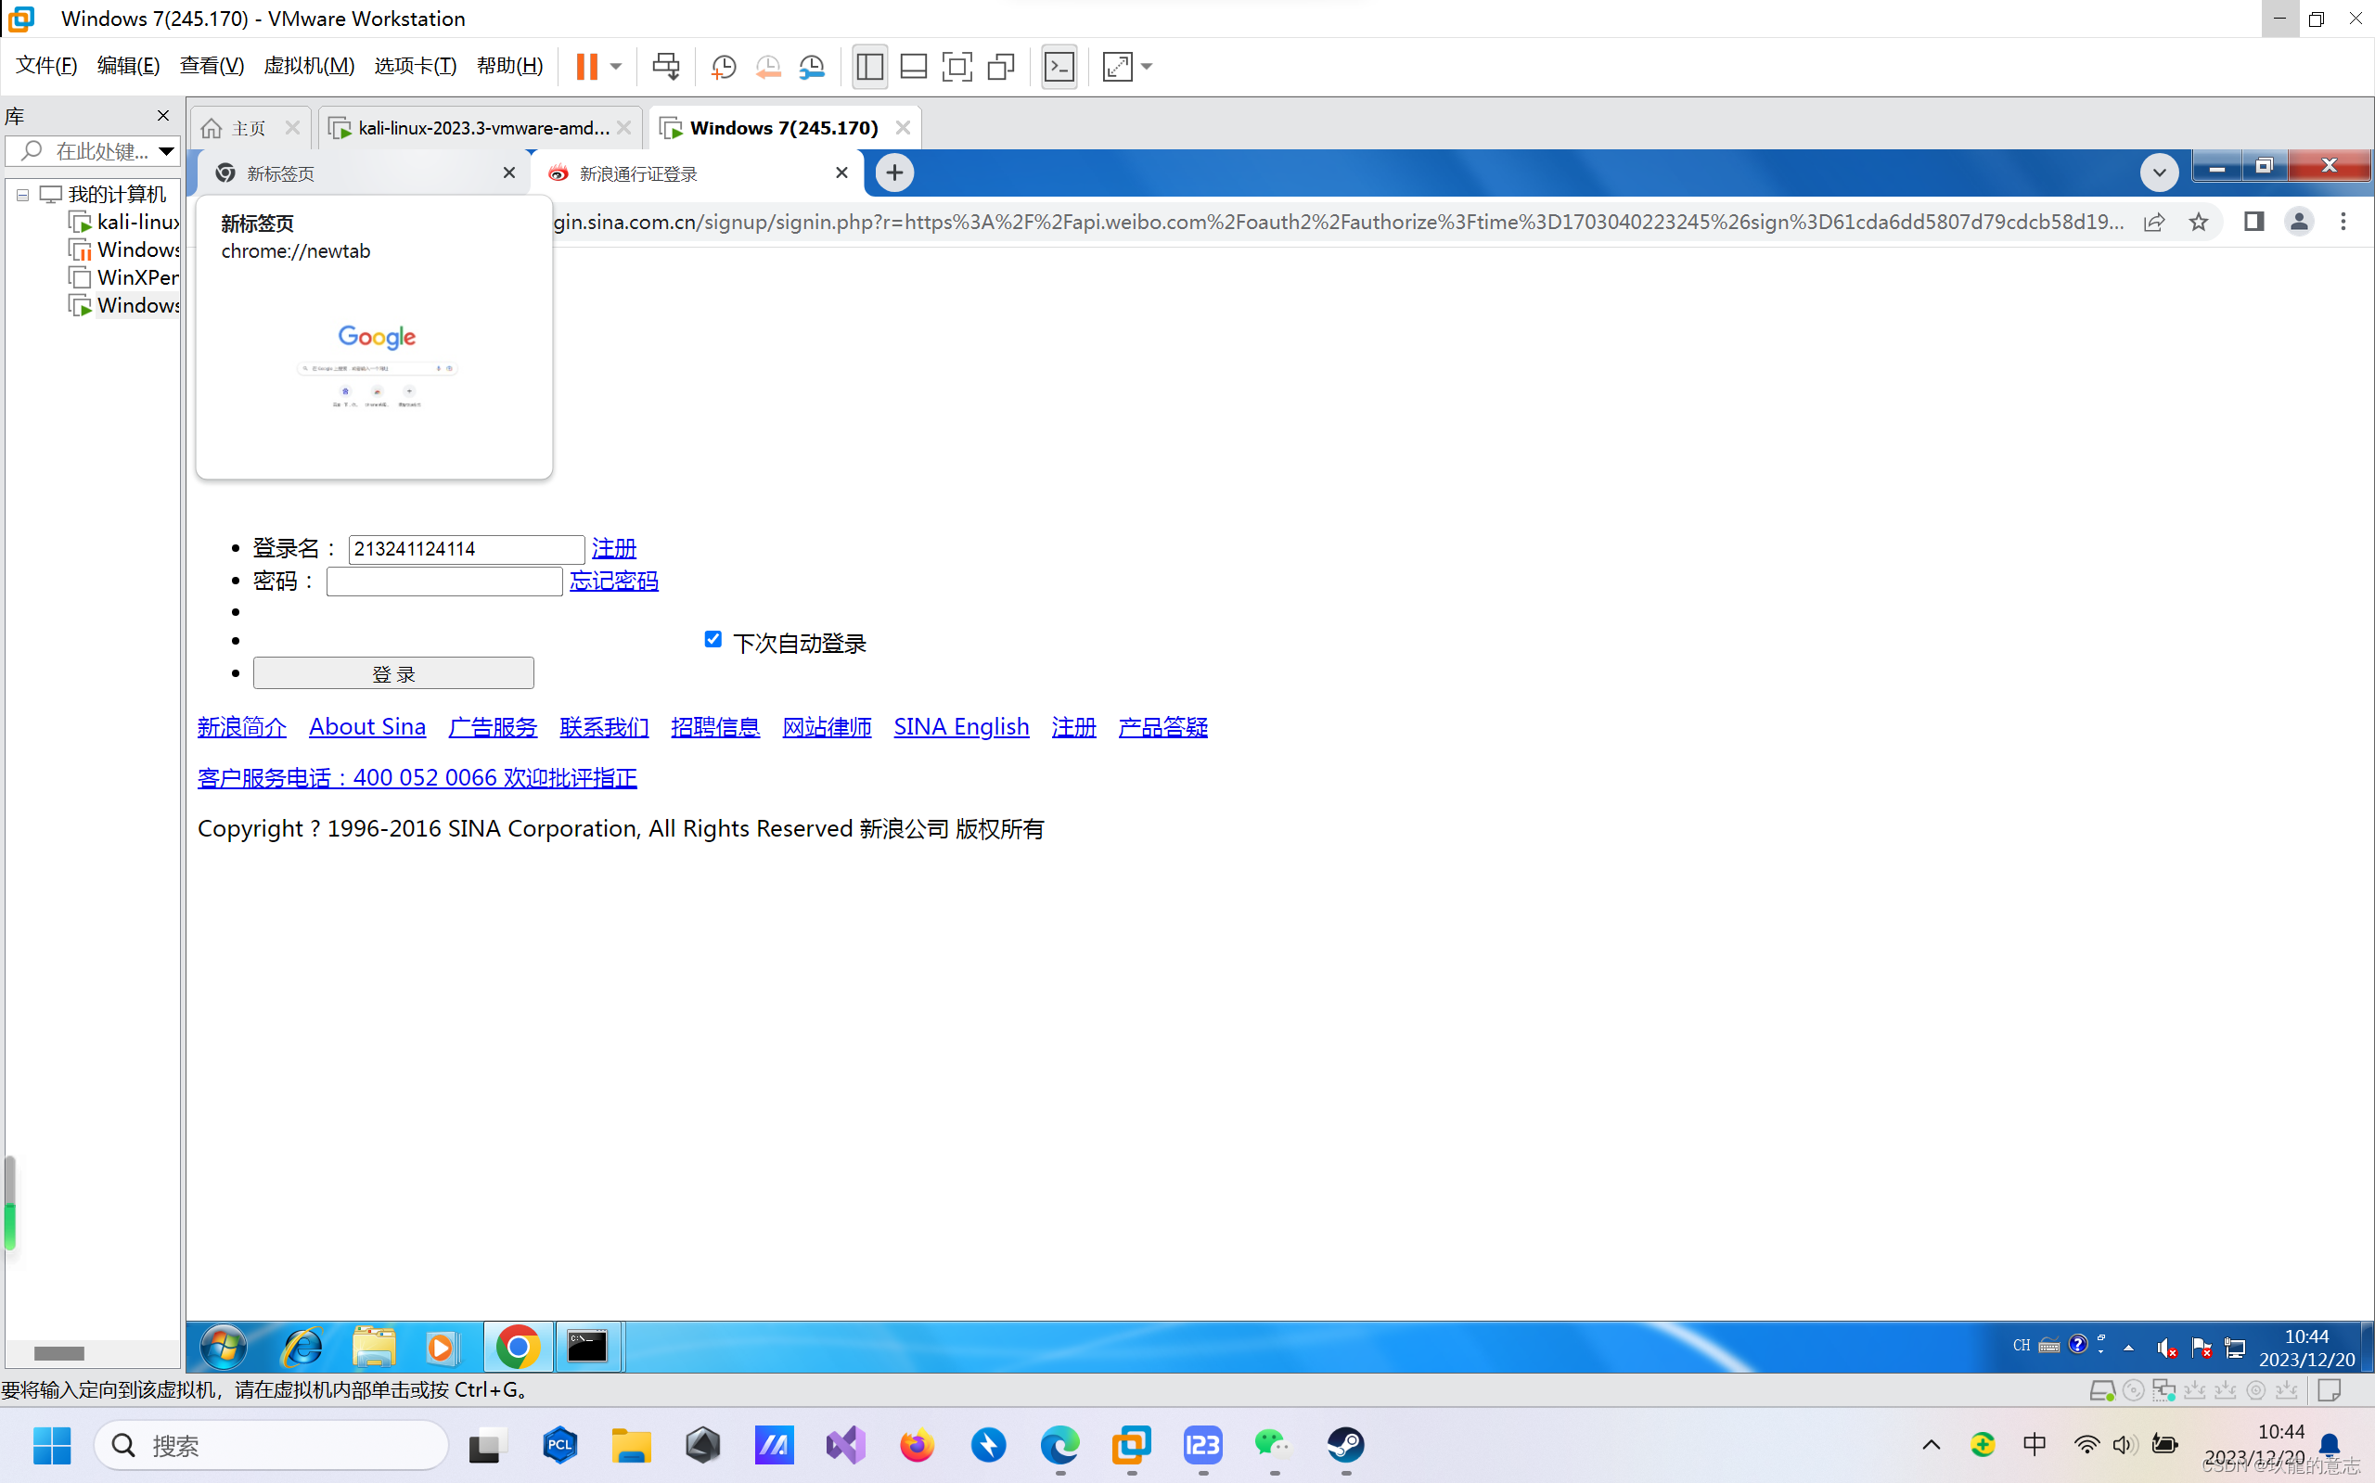Click the host taskbar 搜索 box
The width and height of the screenshot is (2375, 1483).
click(x=272, y=1446)
